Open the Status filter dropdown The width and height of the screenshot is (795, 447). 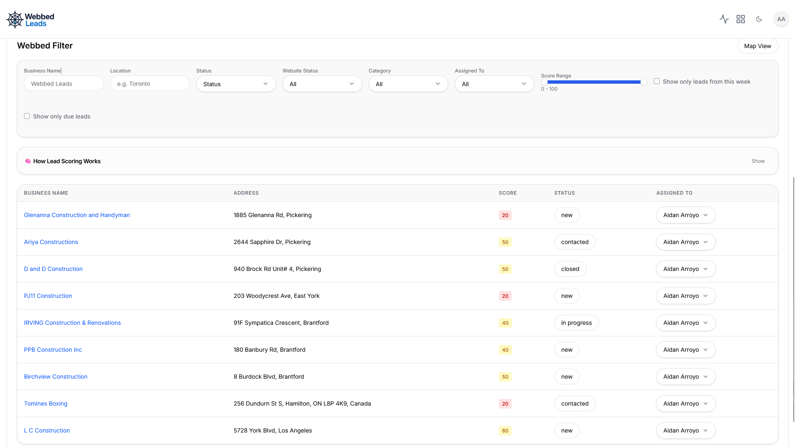(236, 84)
